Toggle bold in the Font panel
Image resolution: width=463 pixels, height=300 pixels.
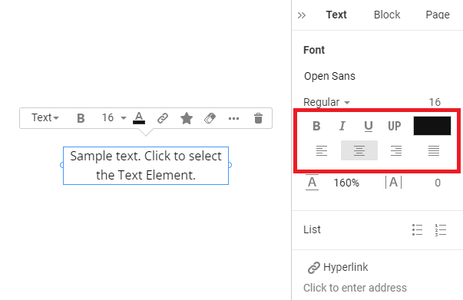[x=316, y=126]
